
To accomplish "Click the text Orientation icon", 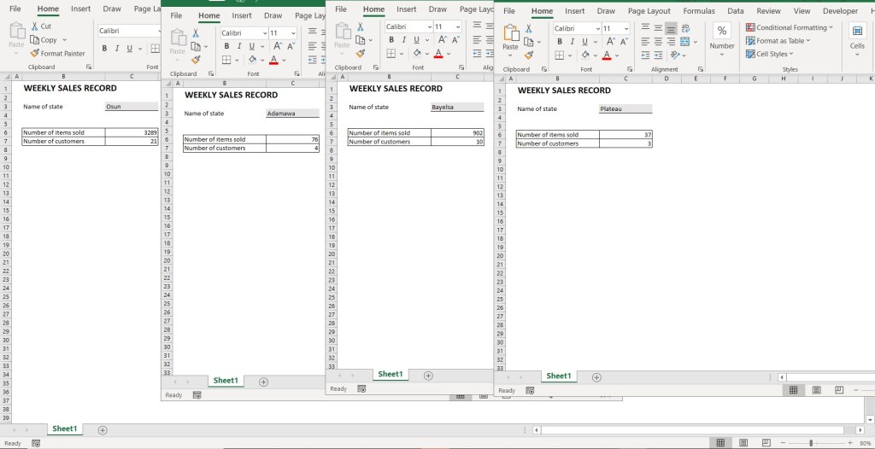I will (x=678, y=55).
